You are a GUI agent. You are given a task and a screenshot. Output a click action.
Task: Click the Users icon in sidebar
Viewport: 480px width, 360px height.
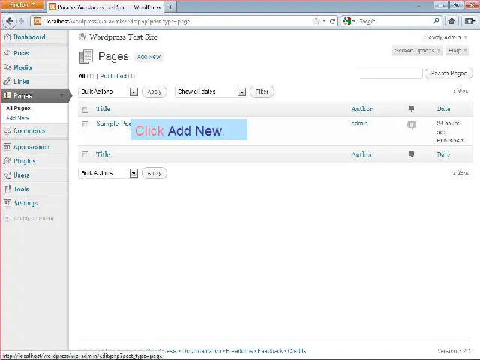point(7,175)
